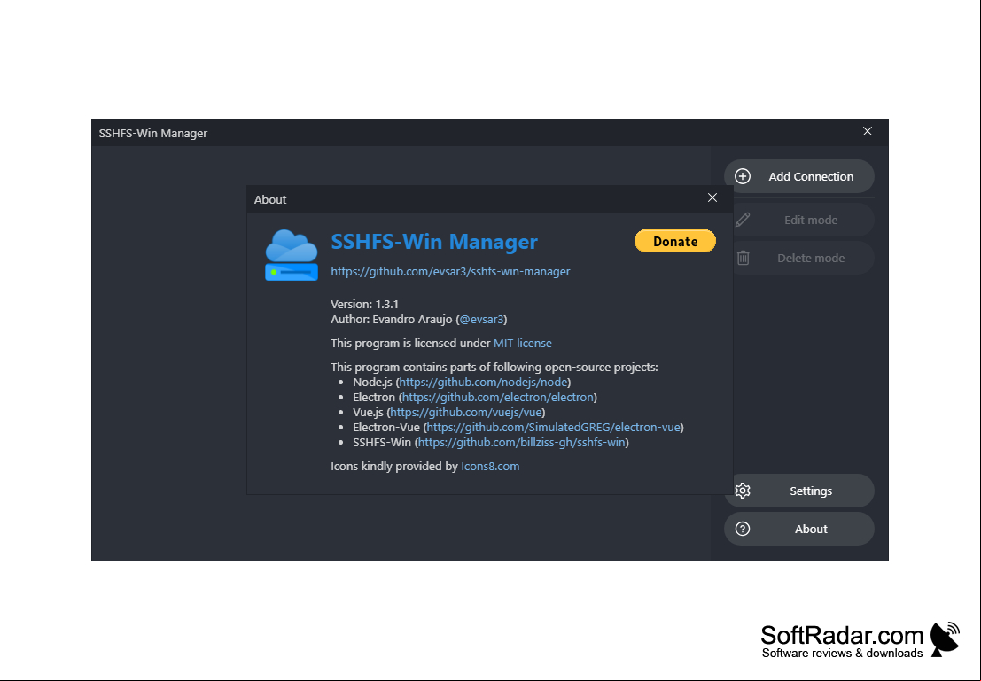Click the About dialog title bar text

pos(270,199)
